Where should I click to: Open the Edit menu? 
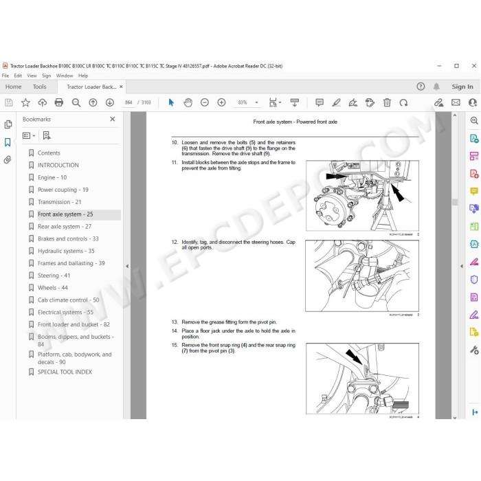click(x=18, y=76)
